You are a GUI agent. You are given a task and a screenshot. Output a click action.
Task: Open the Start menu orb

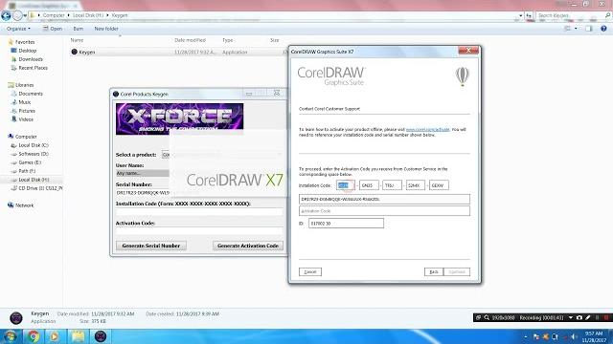[11, 336]
